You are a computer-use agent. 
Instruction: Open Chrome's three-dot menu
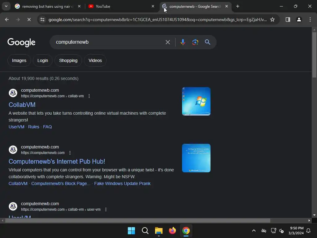pos(310,20)
